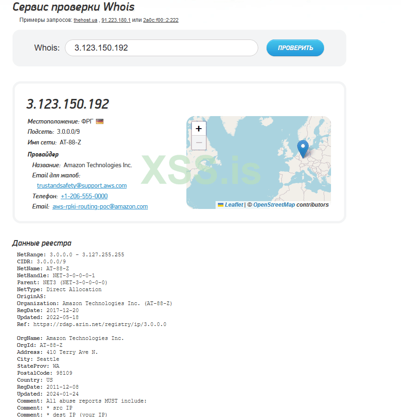This screenshot has height=417, width=401.
Task: Click the Updated 2024-01-24 line
Action: 48,394
